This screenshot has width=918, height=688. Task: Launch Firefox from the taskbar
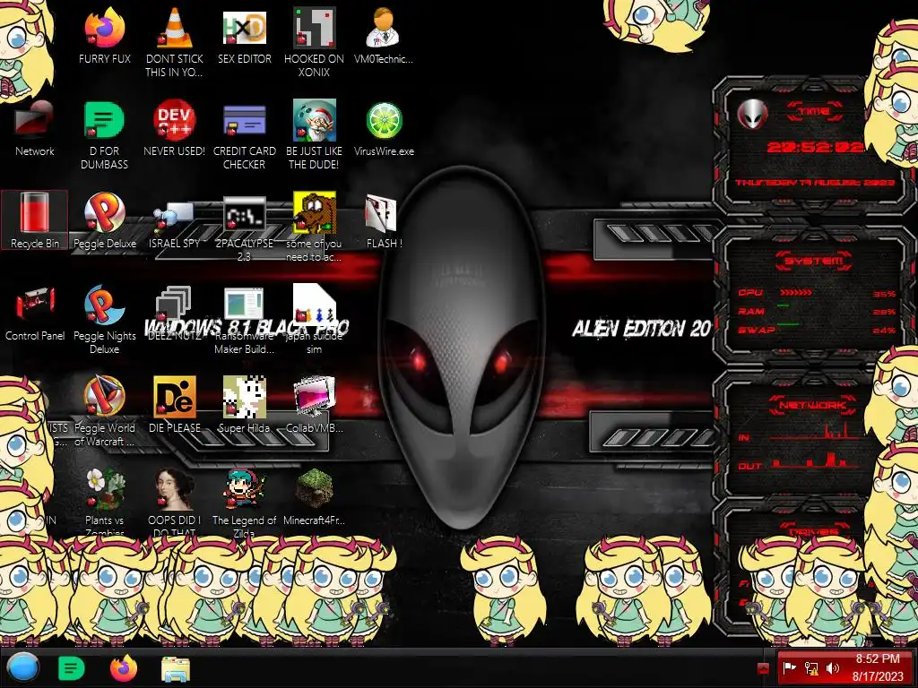124,668
